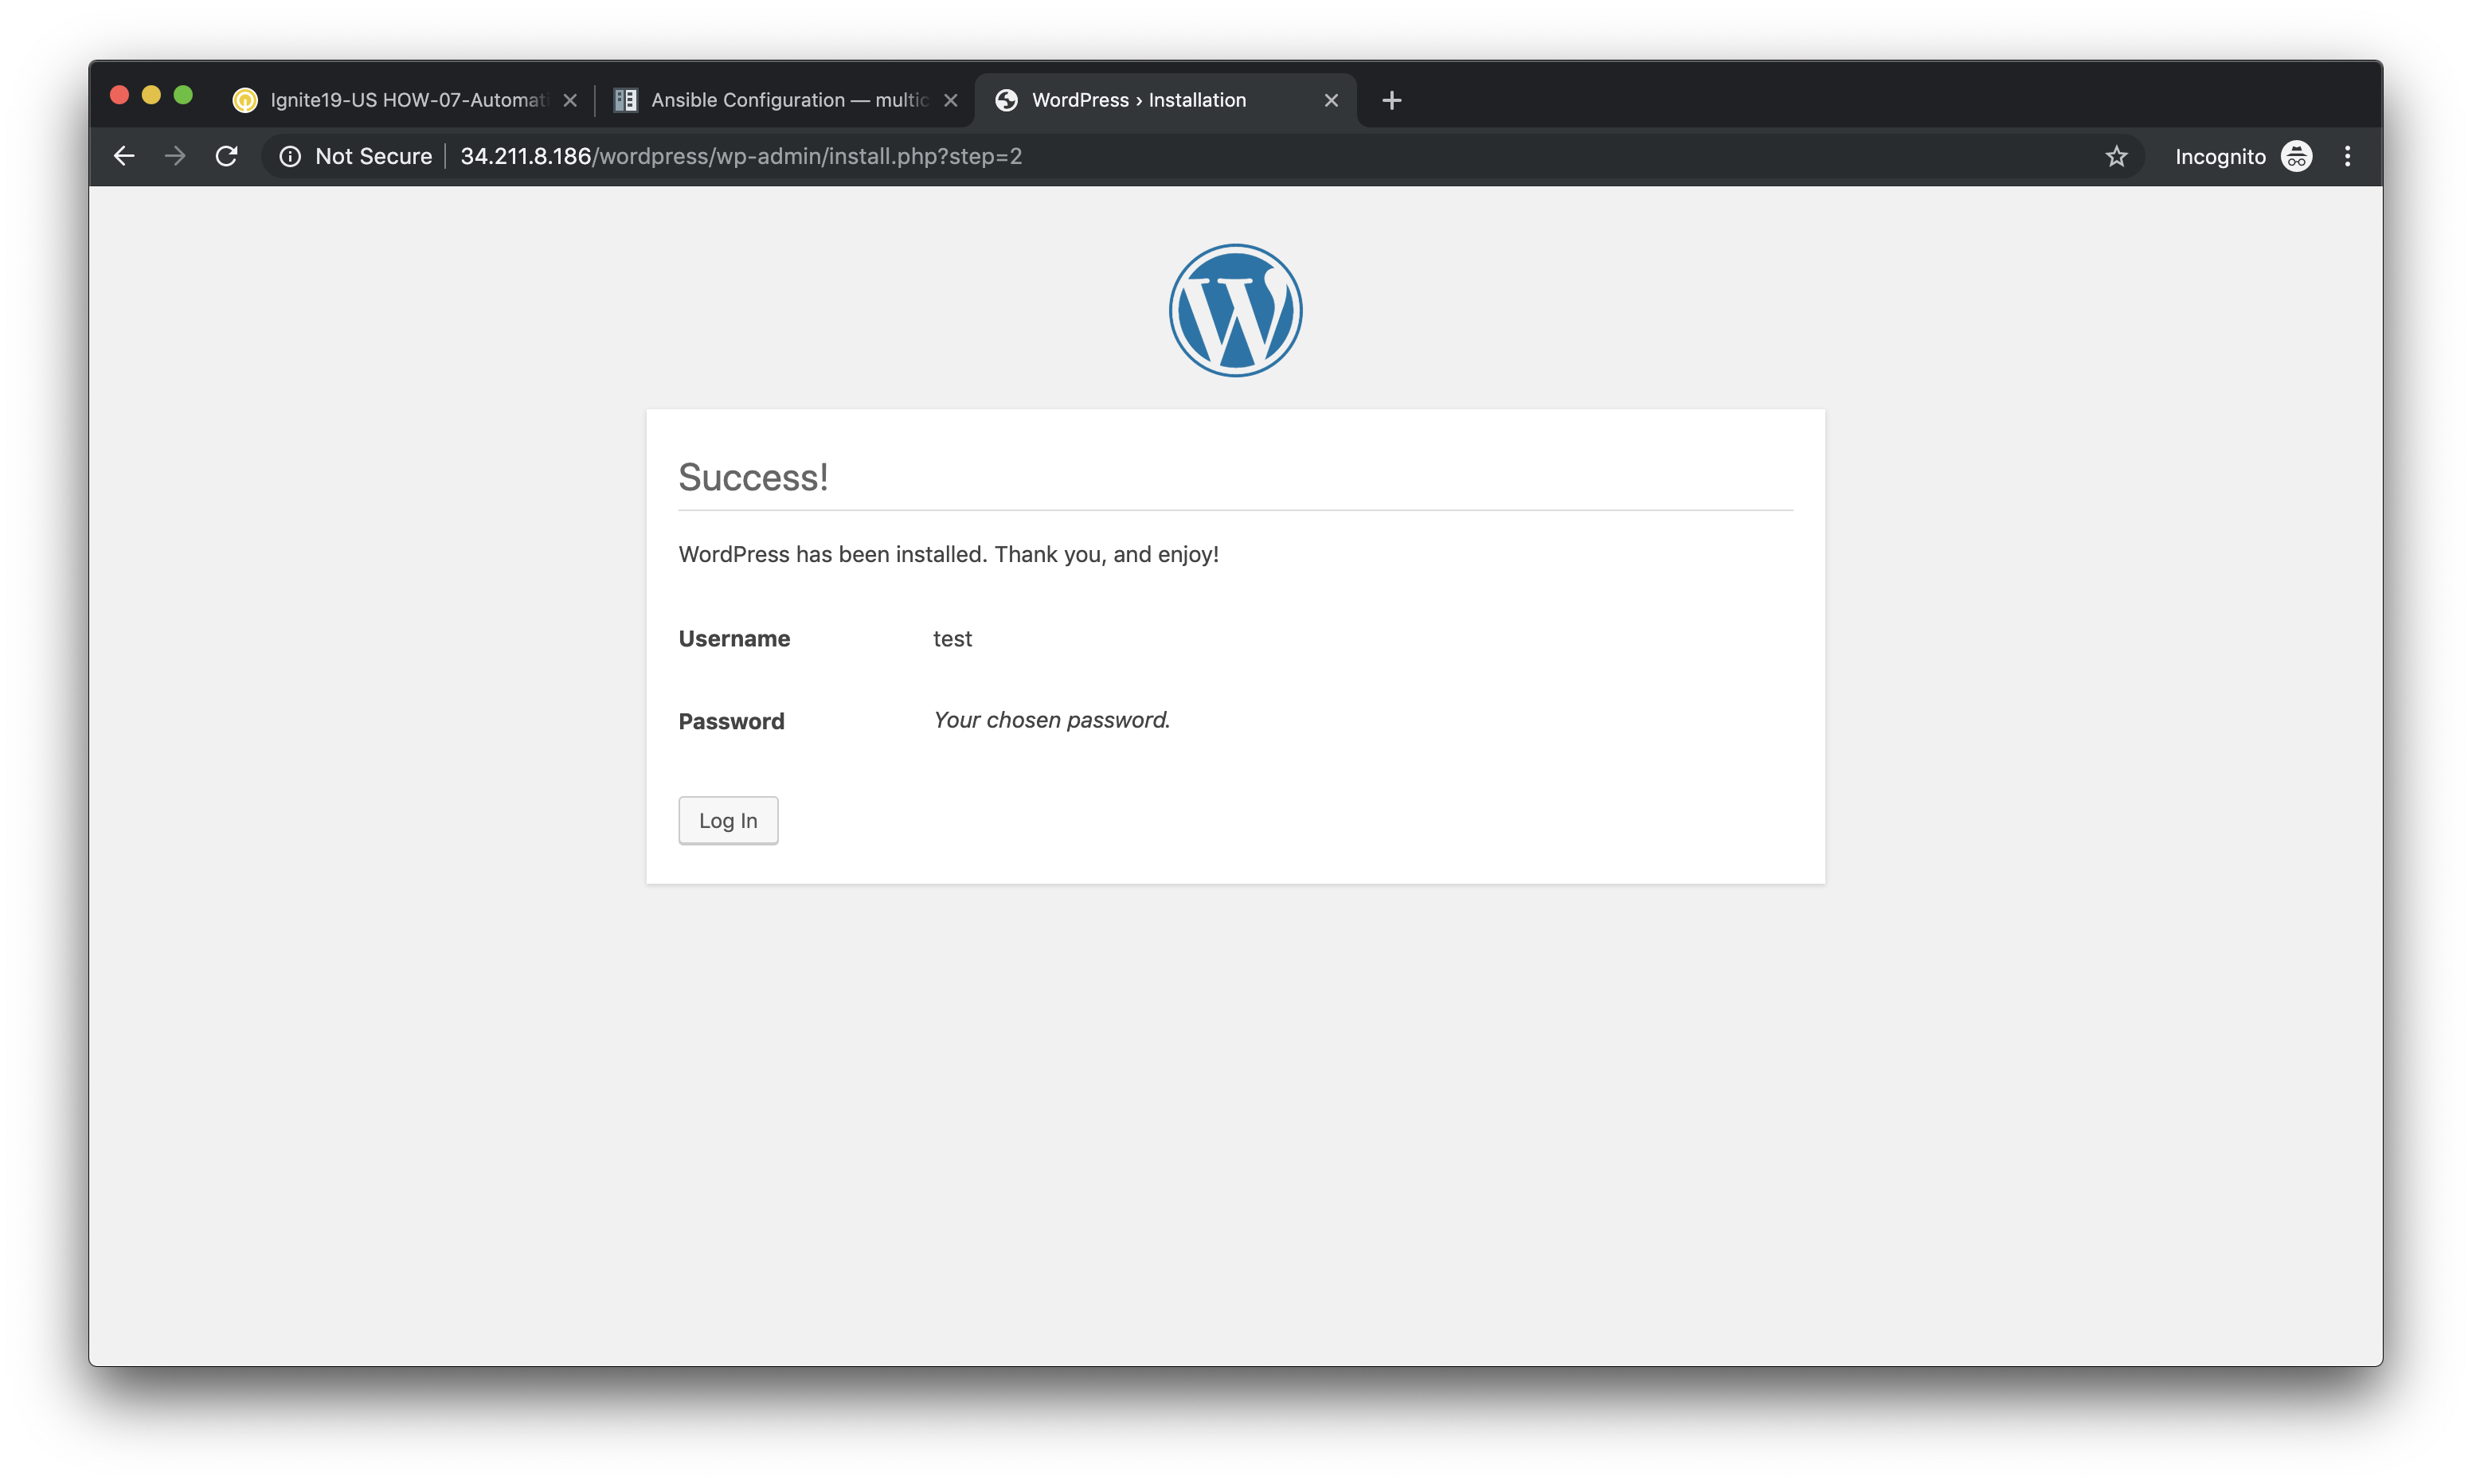The width and height of the screenshot is (2472, 1484).
Task: Click the Username label
Action: [x=734, y=638]
